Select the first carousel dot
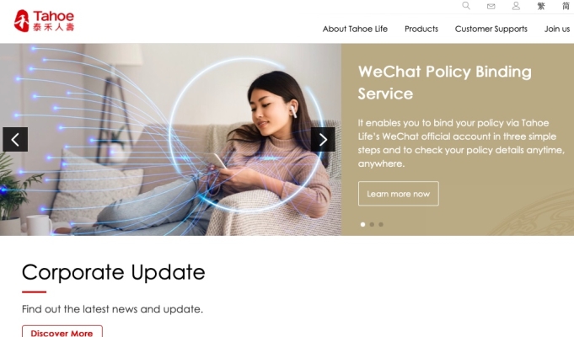 click(x=362, y=224)
